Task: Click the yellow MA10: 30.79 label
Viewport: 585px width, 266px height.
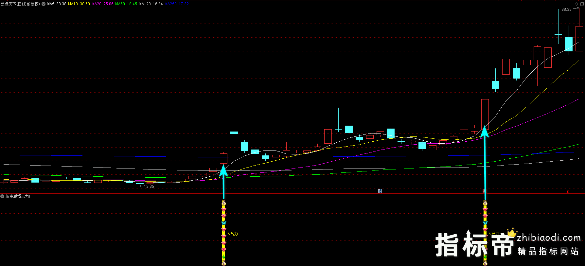Action: pos(79,4)
